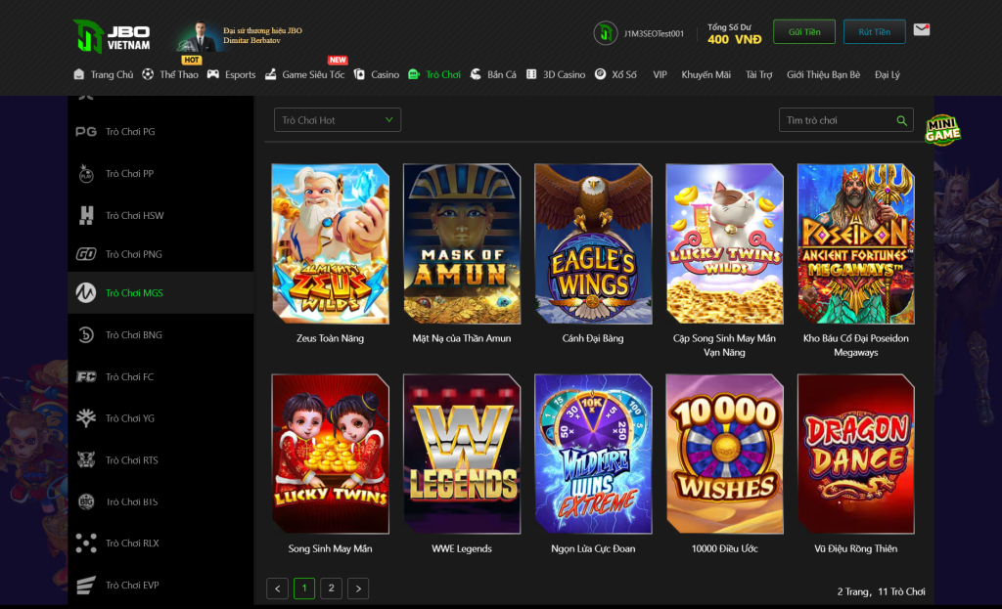Open Khuyến Mãi promotions link
This screenshot has width=1002, height=609.
point(706,74)
